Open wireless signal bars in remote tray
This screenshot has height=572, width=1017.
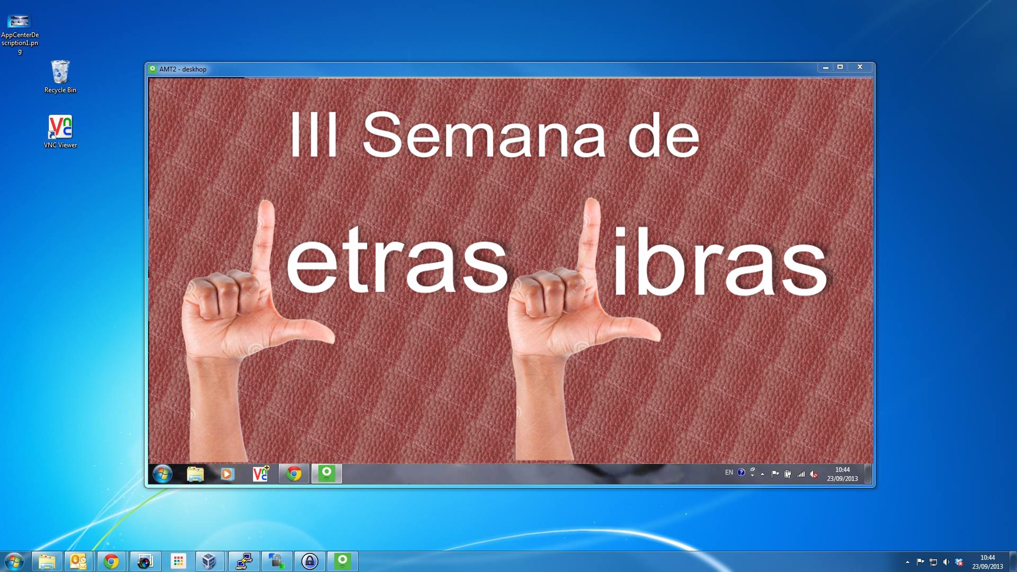[x=801, y=474]
